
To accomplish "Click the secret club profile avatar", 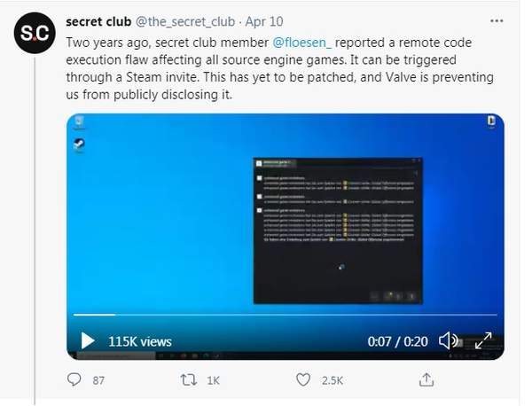I will [x=35, y=33].
